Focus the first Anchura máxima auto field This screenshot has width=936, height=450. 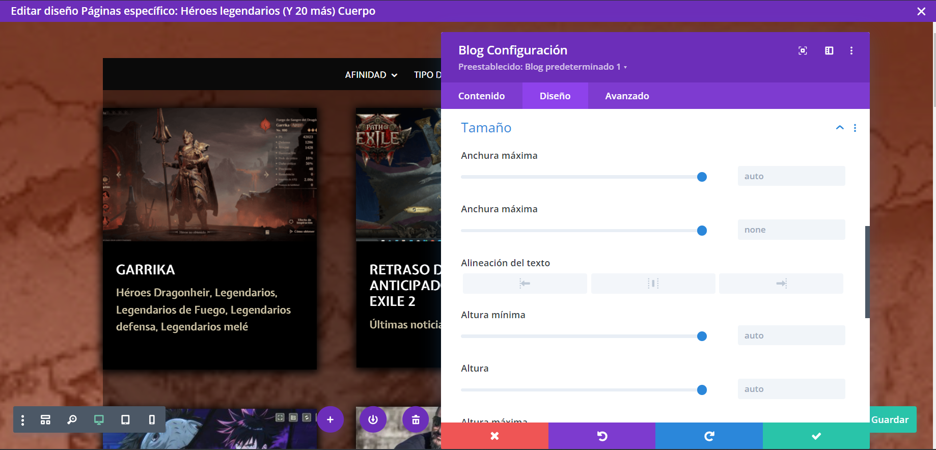point(791,176)
